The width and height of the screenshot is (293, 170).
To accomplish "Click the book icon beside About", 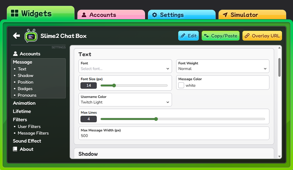I will (15, 149).
